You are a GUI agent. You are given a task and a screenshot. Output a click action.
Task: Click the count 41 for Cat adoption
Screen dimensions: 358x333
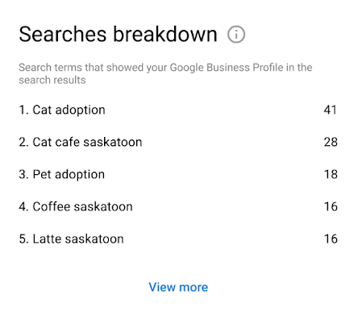(331, 110)
